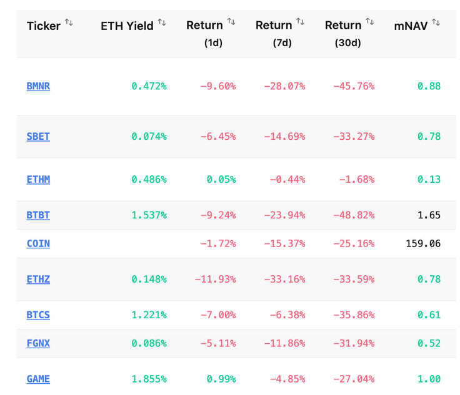Click the FGNX ticker link
The image size is (460, 395).
point(38,343)
